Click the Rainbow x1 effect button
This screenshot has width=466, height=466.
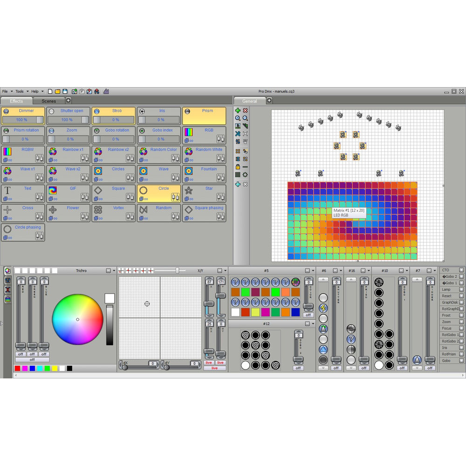pos(68,154)
